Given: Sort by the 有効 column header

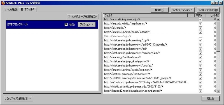Looking at the screenshot, I should click(x=200, y=16).
